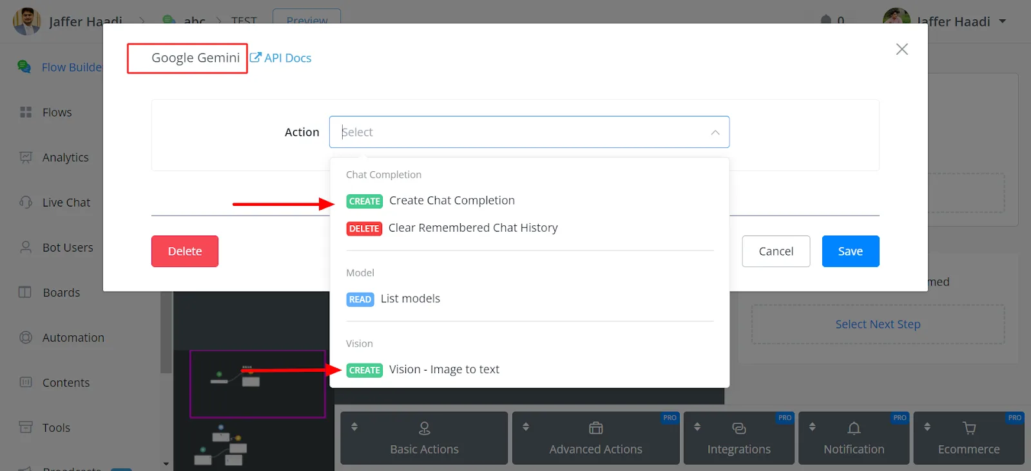
Task: Click the Automation icon in sidebar
Action: coord(26,337)
